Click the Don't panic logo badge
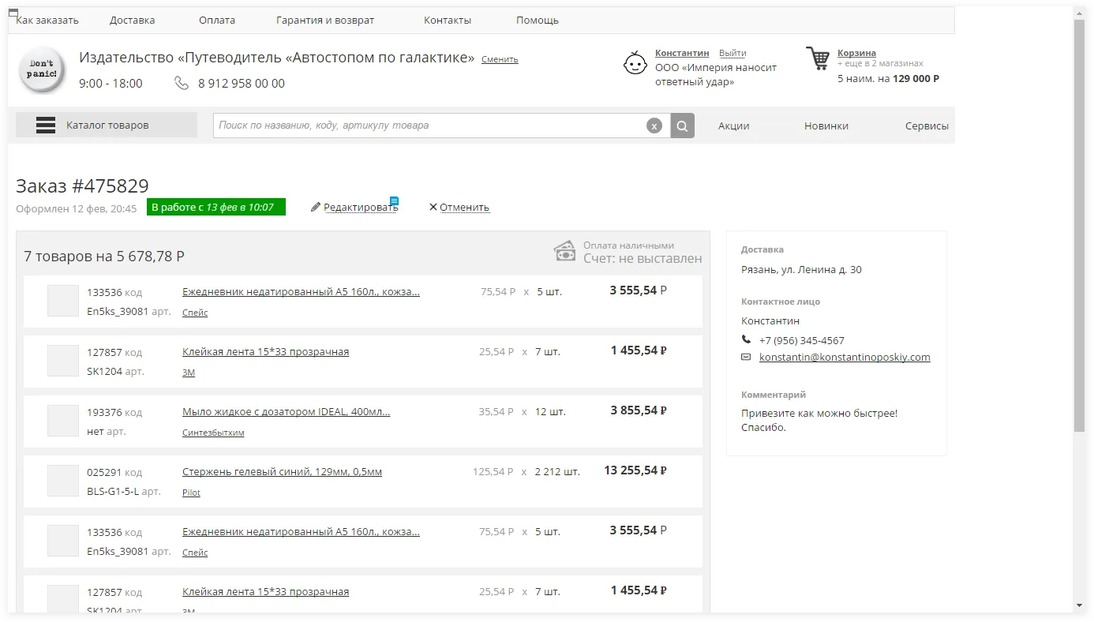Screen dimensions: 1094x622 point(42,70)
